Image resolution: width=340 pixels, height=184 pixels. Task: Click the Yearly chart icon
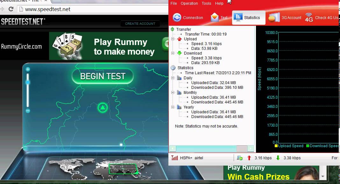(179, 107)
